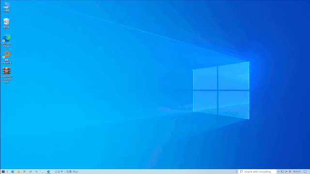Click the magnifier icon in Everything search box
This screenshot has height=174, width=310.
click(x=241, y=172)
